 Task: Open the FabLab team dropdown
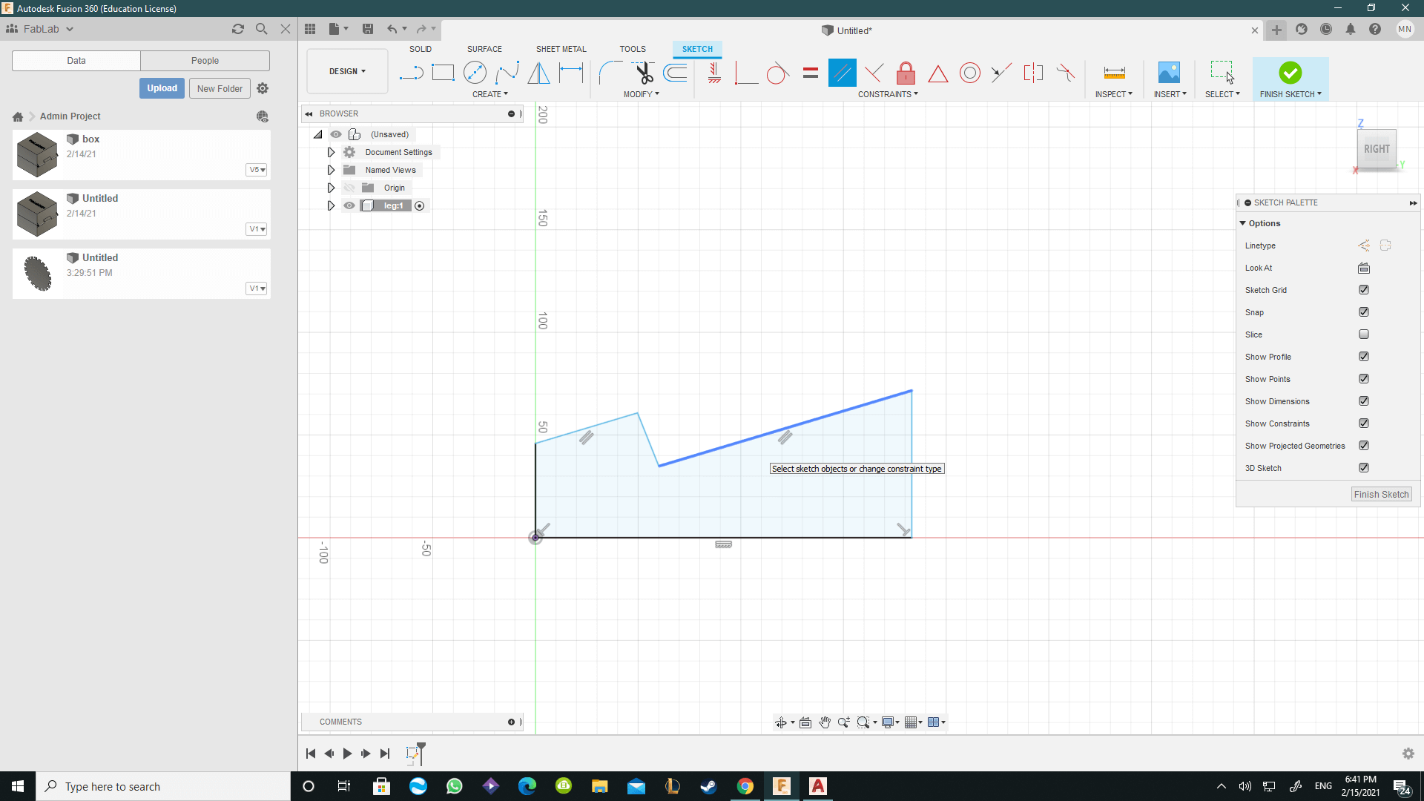point(40,29)
